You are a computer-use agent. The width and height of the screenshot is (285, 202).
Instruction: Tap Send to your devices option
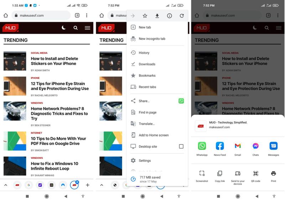238,178
